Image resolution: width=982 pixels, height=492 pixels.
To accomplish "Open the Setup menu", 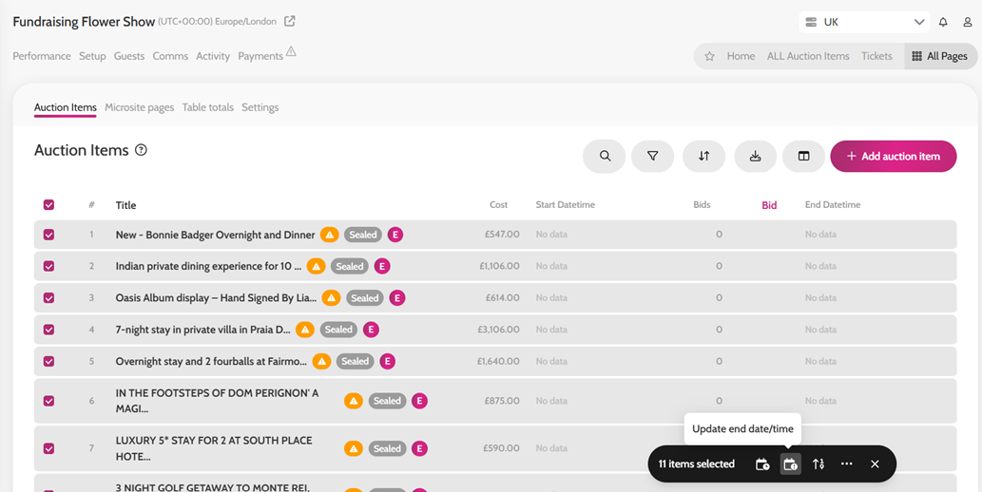I will click(92, 56).
